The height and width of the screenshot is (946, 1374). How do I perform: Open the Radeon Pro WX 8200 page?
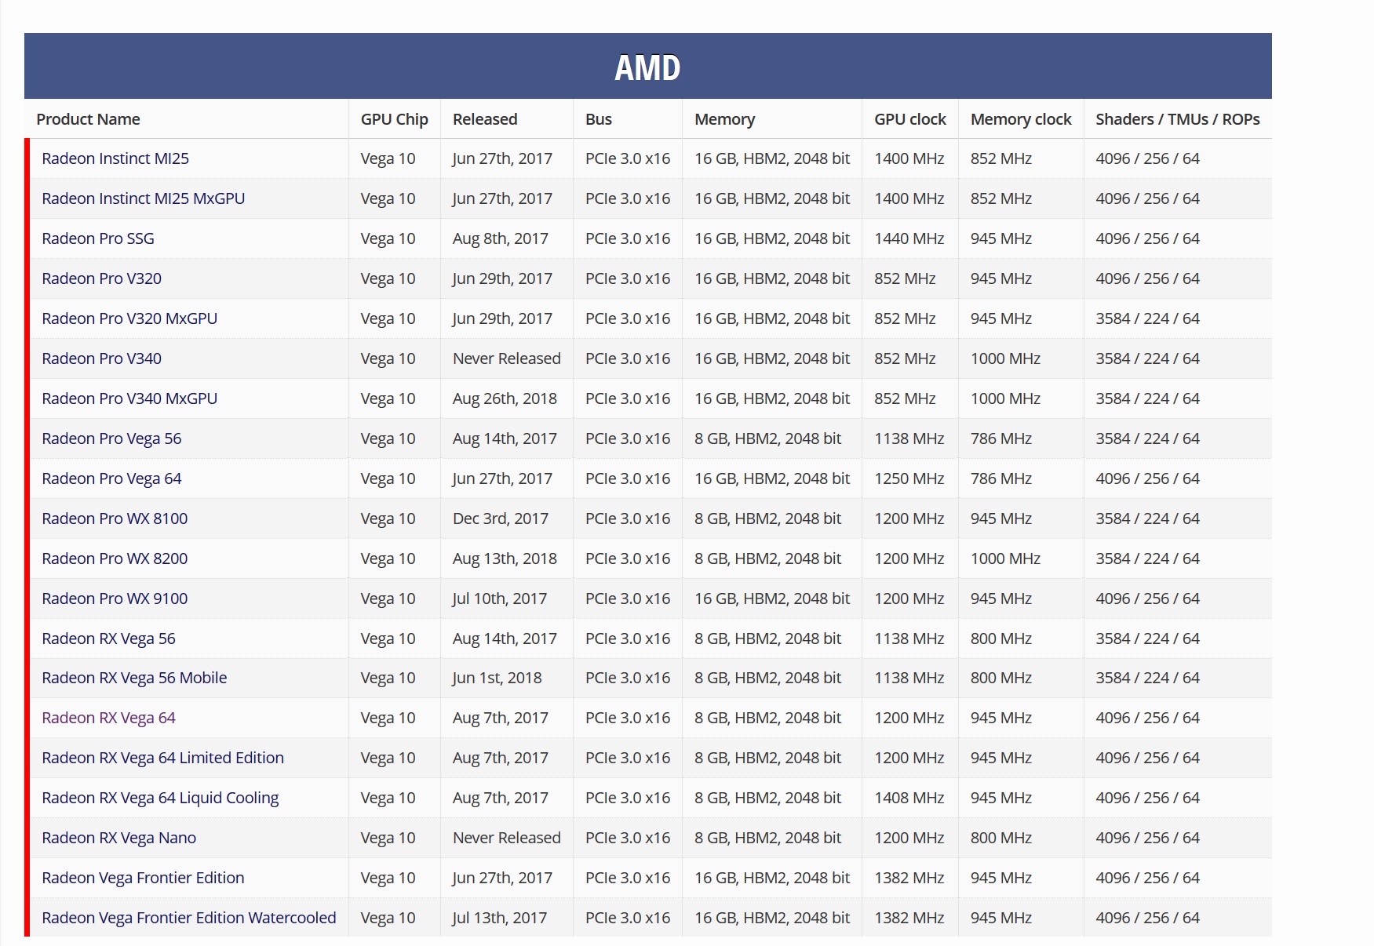click(x=115, y=559)
